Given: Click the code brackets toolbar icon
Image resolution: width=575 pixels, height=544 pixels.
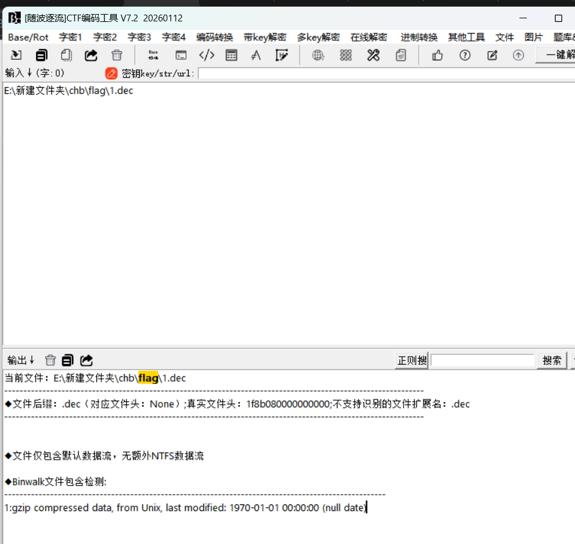Looking at the screenshot, I should click(x=207, y=55).
